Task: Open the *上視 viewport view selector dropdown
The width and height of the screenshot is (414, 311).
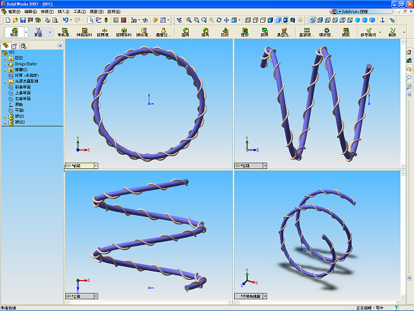Action: pyautogui.click(x=96, y=296)
